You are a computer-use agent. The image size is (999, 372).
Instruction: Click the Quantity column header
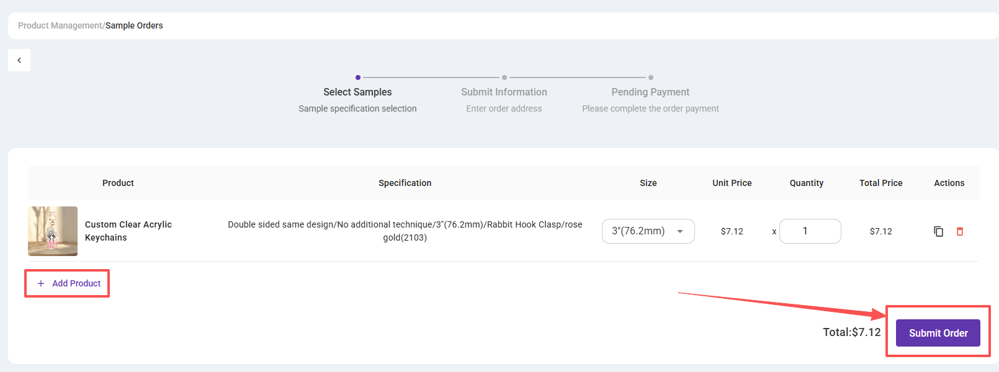807,183
